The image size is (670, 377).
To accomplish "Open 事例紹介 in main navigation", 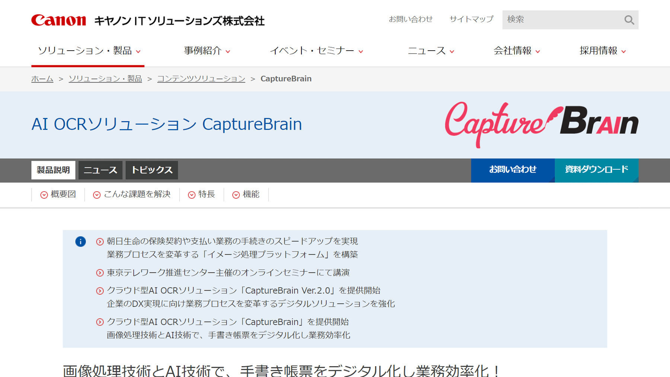I will pyautogui.click(x=203, y=51).
